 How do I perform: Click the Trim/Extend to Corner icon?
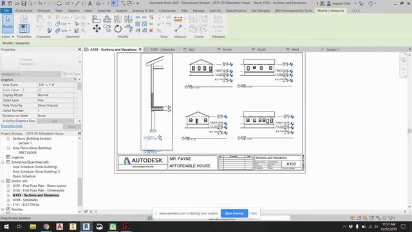128,28
